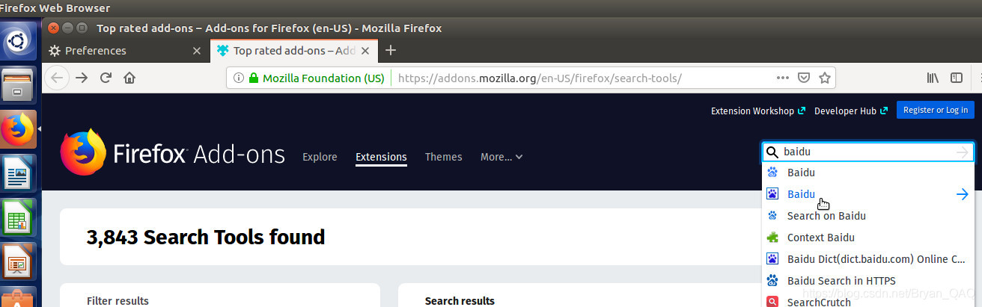Image resolution: width=982 pixels, height=307 pixels.
Task: Close the Top rated add-ons tab
Action: click(365, 51)
